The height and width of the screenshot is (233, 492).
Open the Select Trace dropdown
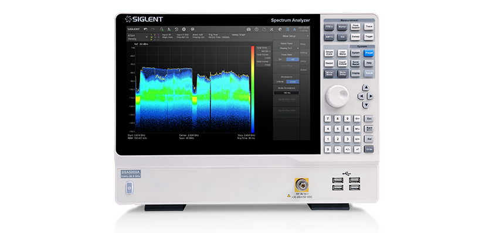pos(286,48)
